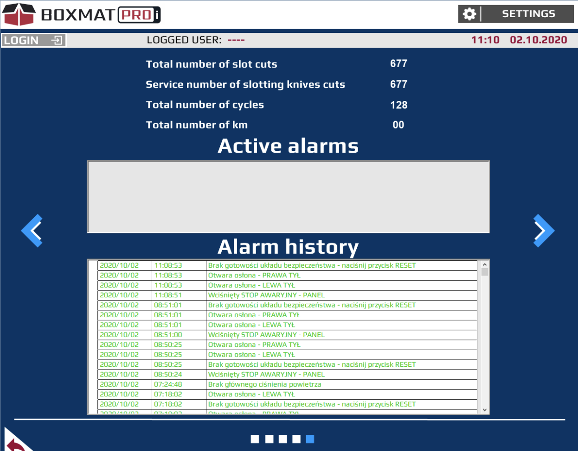Click the LOGIN button
Viewport: 578px width, 451px height.
33,40
